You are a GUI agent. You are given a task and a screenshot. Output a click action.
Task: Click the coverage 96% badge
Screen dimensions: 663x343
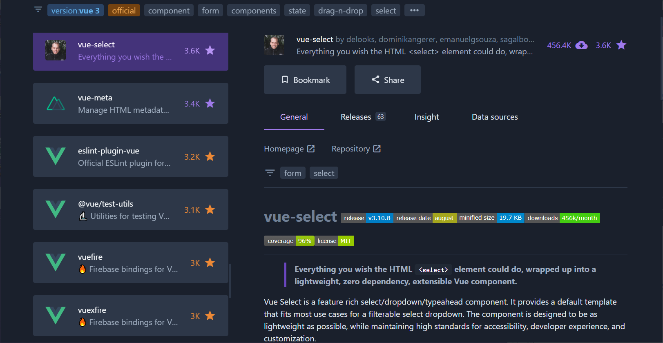click(x=289, y=241)
